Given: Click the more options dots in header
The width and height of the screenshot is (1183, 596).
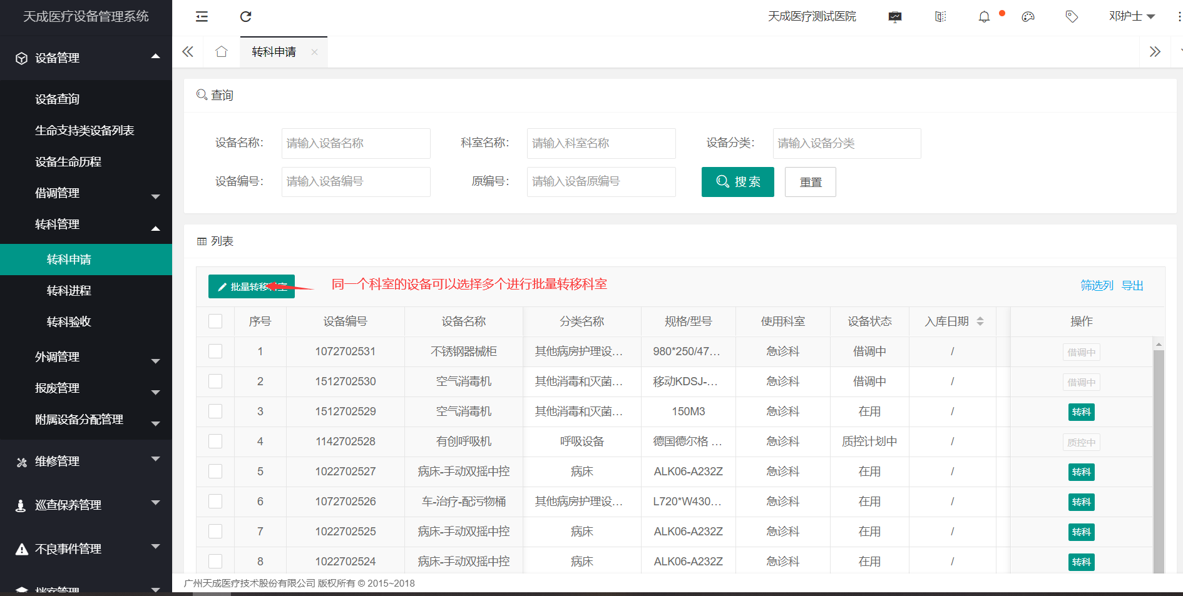Looking at the screenshot, I should tap(1179, 17).
